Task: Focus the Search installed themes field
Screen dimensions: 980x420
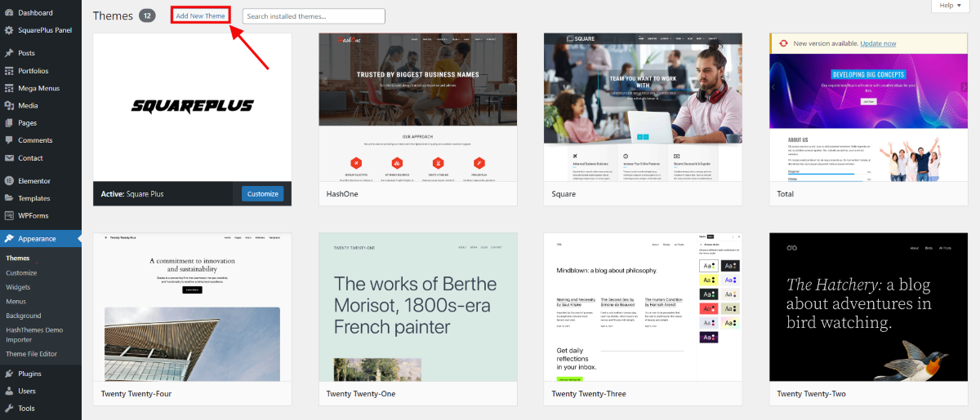Action: (314, 16)
